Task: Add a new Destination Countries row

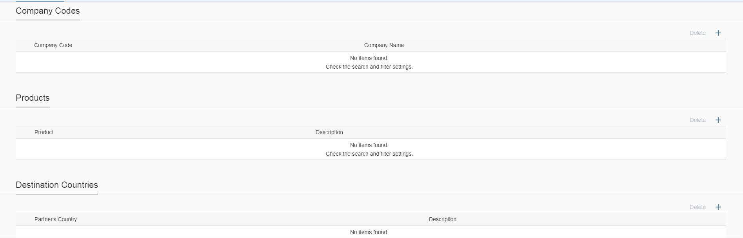Action: [x=718, y=207]
